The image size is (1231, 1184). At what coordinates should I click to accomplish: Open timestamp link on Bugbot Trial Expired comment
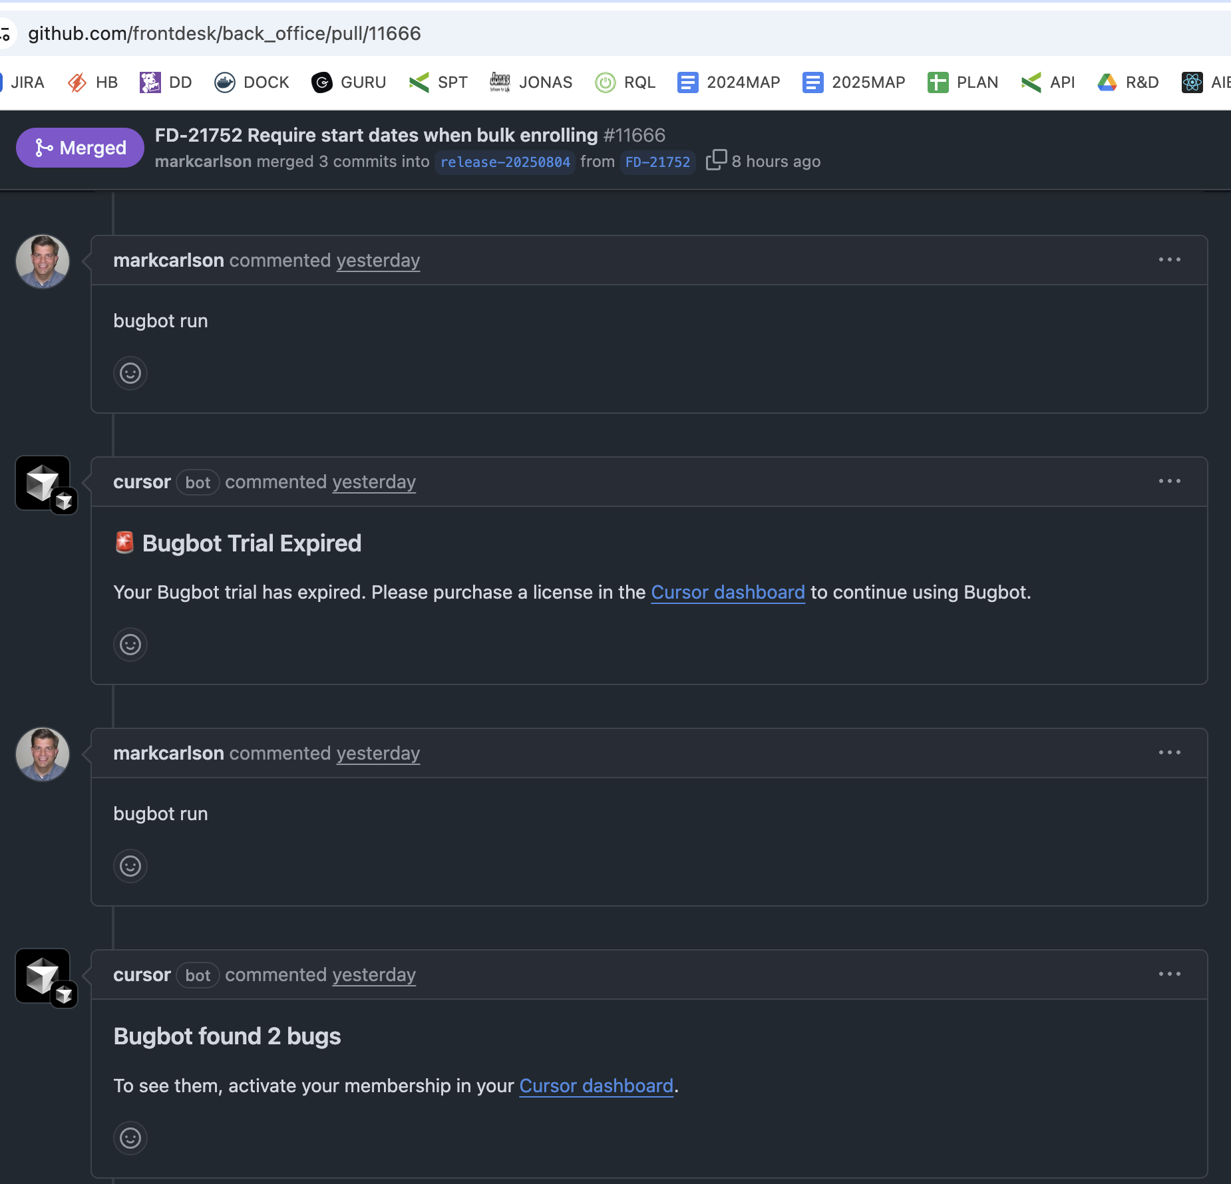374,482
